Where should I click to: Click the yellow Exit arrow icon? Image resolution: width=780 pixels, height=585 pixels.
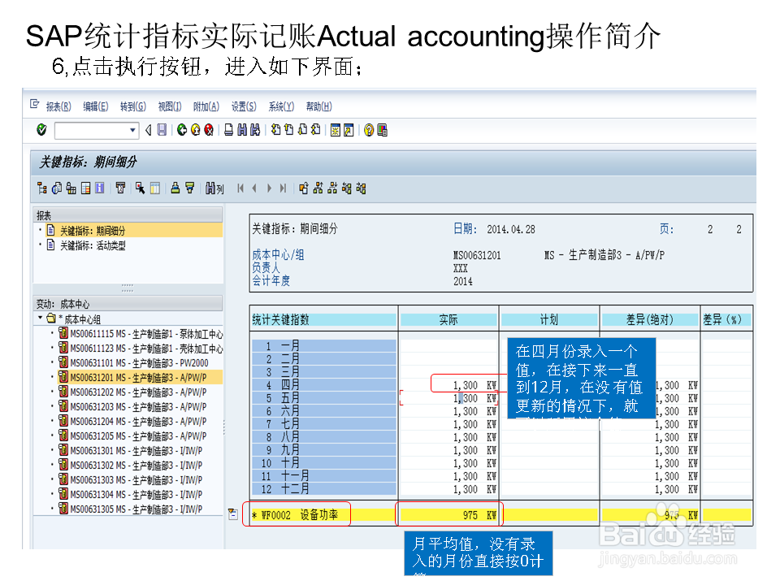click(x=196, y=130)
